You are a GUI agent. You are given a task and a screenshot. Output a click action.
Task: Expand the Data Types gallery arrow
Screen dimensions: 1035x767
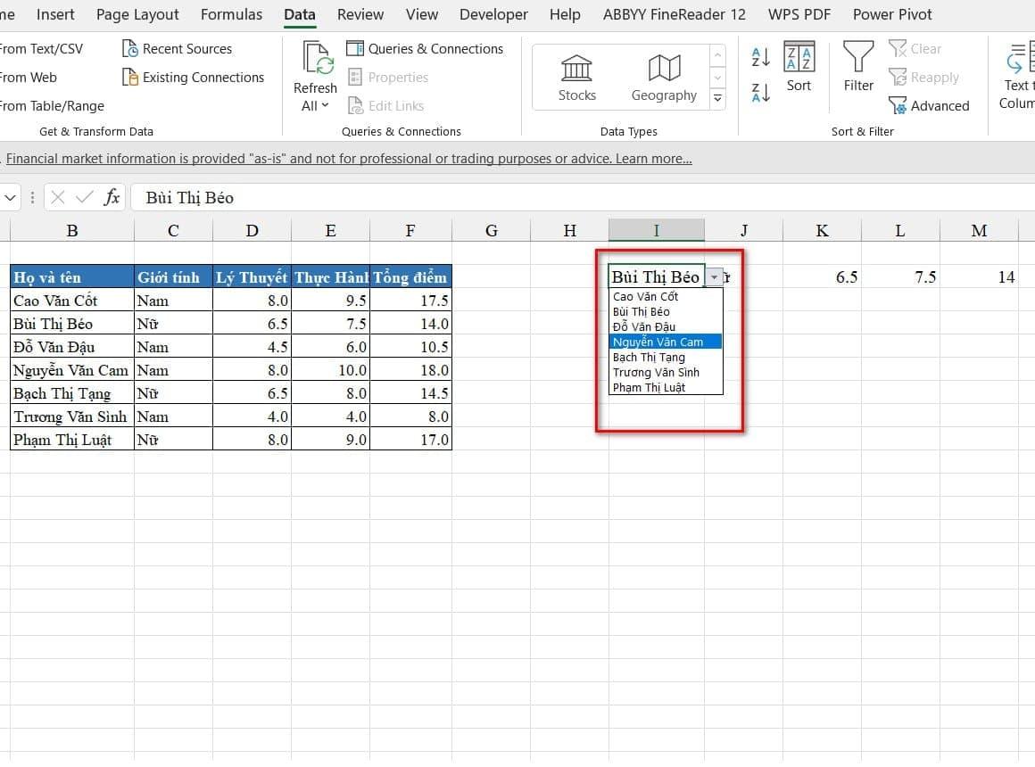(717, 99)
